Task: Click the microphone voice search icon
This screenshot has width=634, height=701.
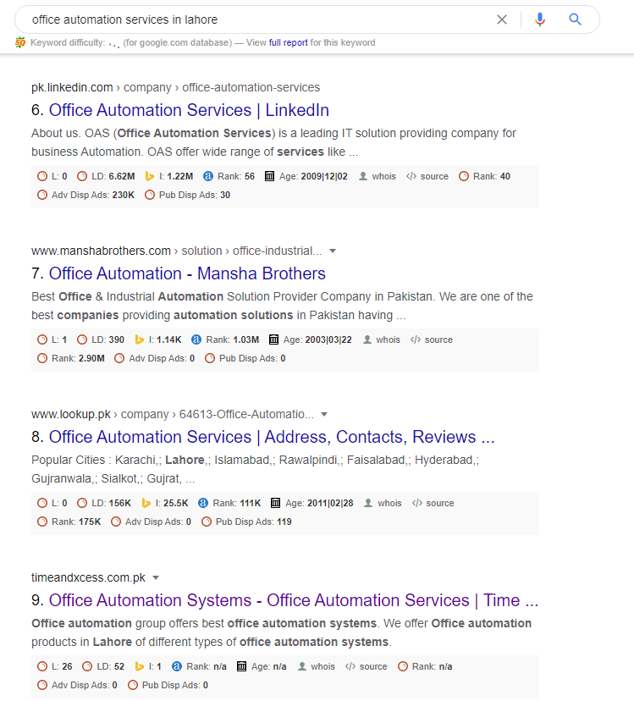Action: [540, 19]
